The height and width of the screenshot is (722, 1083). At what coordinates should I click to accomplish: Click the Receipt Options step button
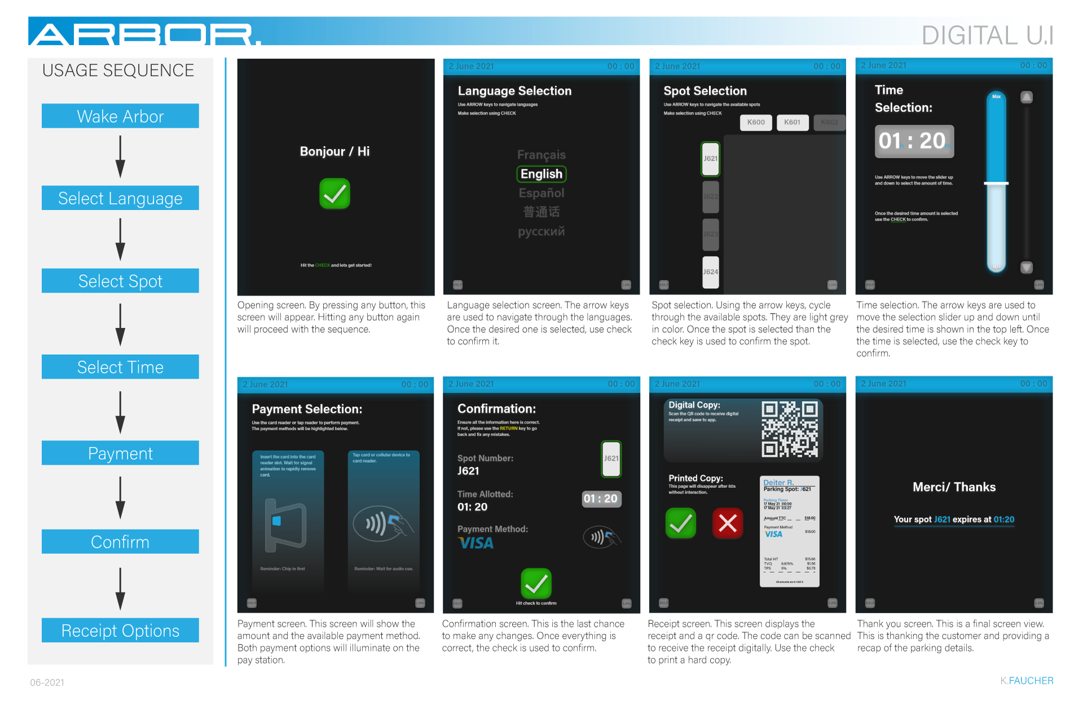pyautogui.click(x=120, y=630)
